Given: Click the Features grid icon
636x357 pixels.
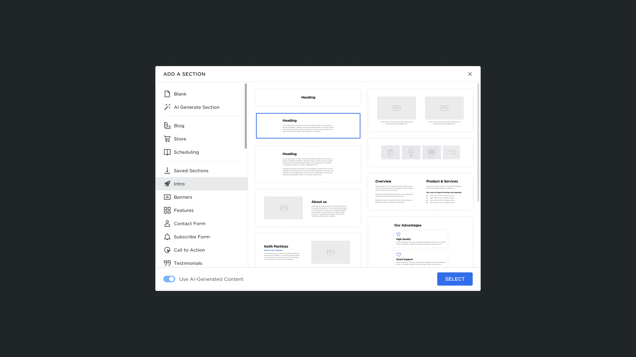Looking at the screenshot, I should pos(167,210).
